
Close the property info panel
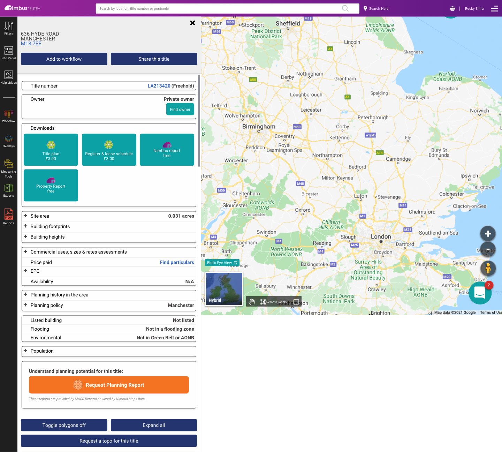tap(192, 23)
